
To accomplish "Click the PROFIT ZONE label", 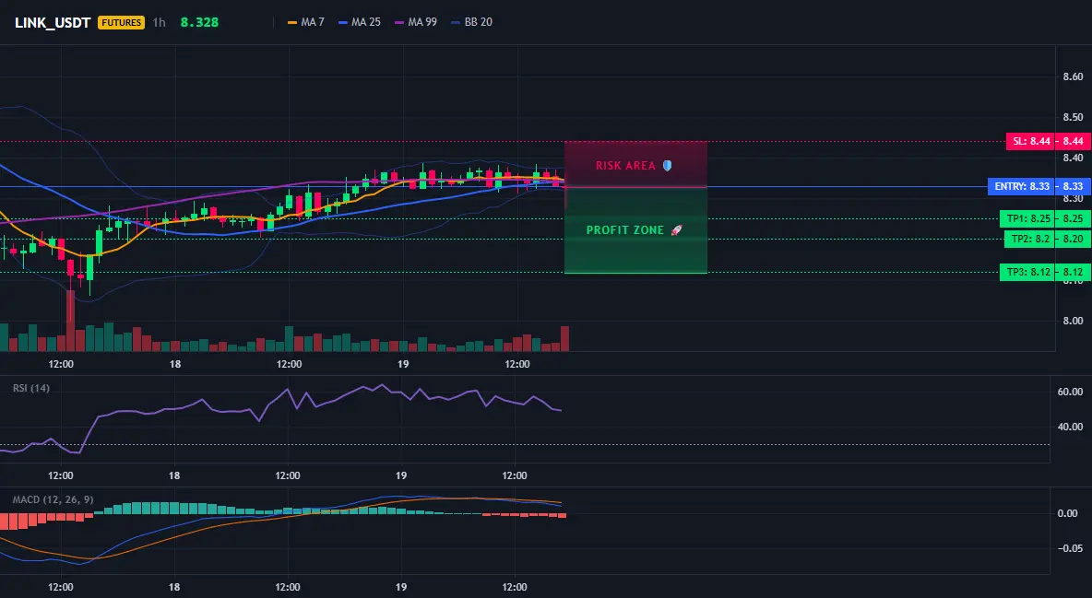I will click(625, 230).
